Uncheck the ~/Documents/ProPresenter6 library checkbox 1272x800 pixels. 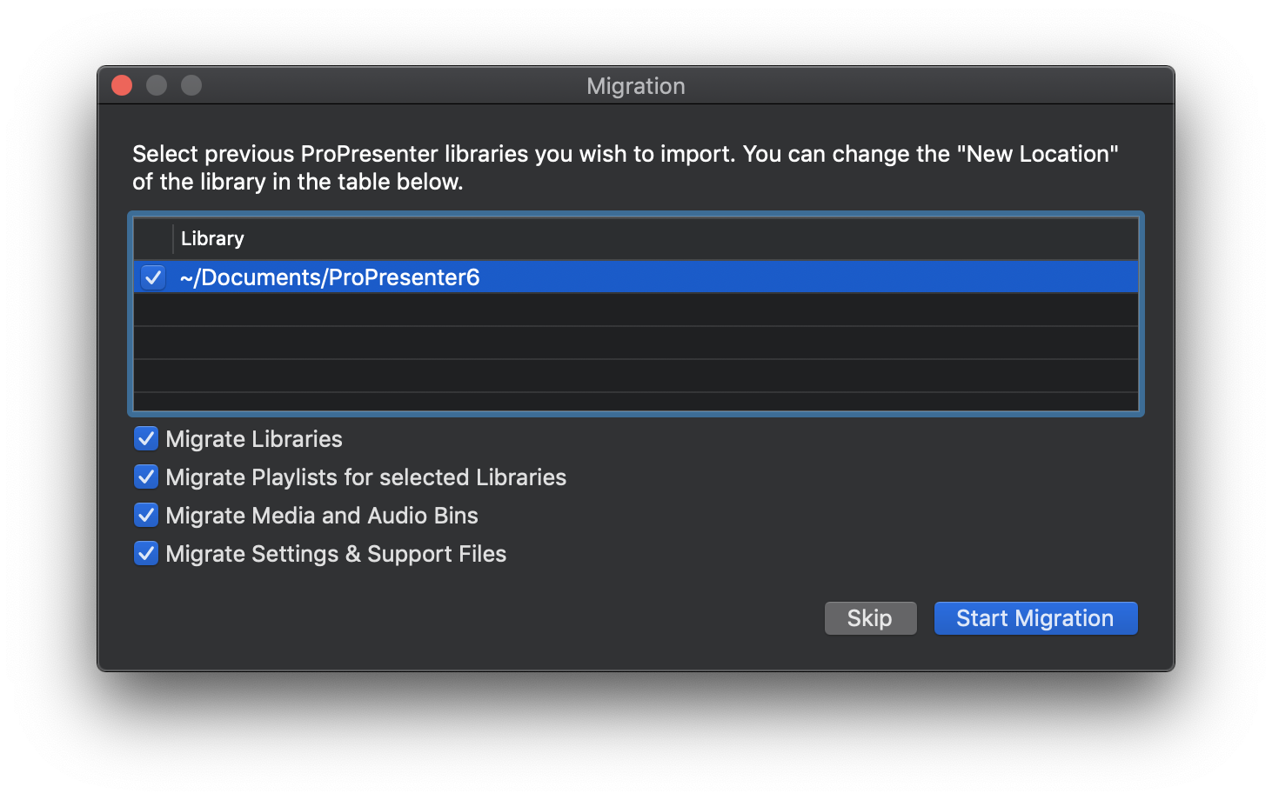[153, 277]
